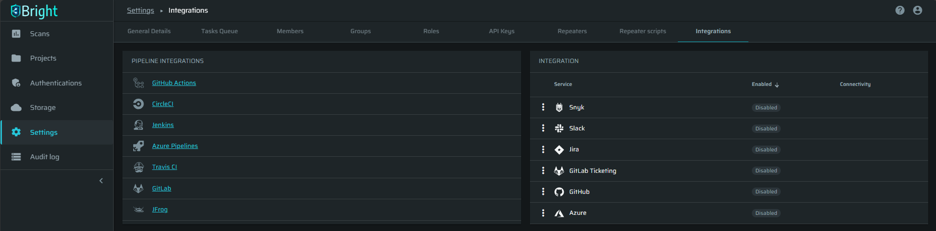Viewport: 936px width, 231px height.
Task: Open the Snyk row options menu
Action: coord(543,107)
